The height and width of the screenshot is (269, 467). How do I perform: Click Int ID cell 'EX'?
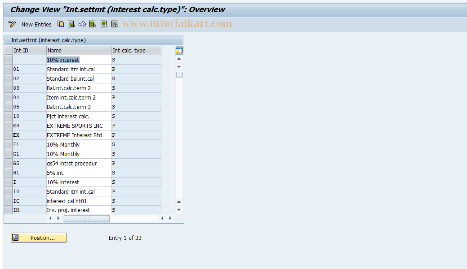click(30, 135)
